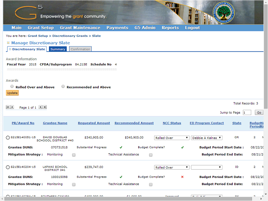Viewport: 268px width, 201px height.
Task: Click Grant Setup breadcrumb link
Action: click(x=38, y=36)
